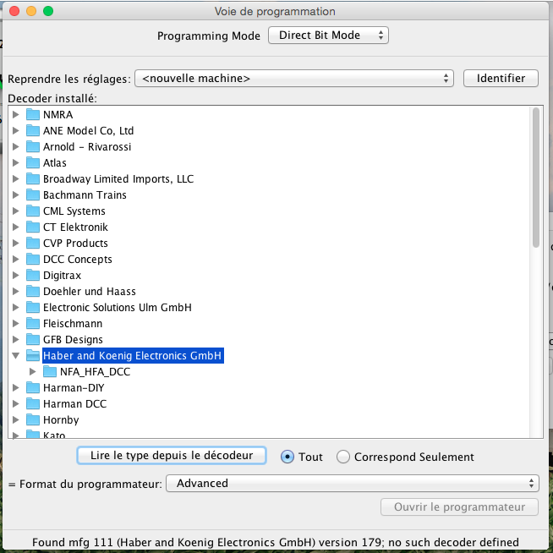Select the GFB Designs row

[73, 340]
